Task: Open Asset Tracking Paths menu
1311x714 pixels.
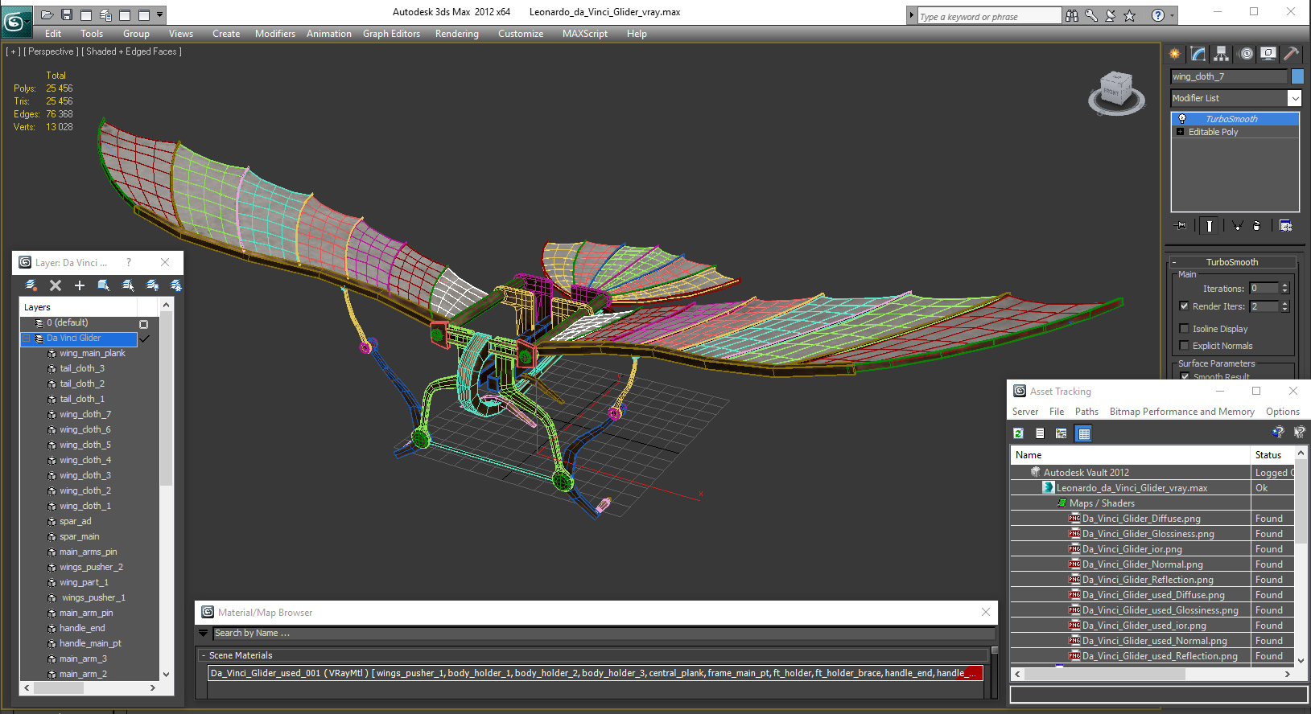Action: (1086, 412)
